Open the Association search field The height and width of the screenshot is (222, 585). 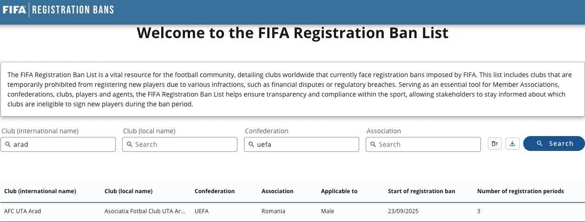click(x=423, y=144)
